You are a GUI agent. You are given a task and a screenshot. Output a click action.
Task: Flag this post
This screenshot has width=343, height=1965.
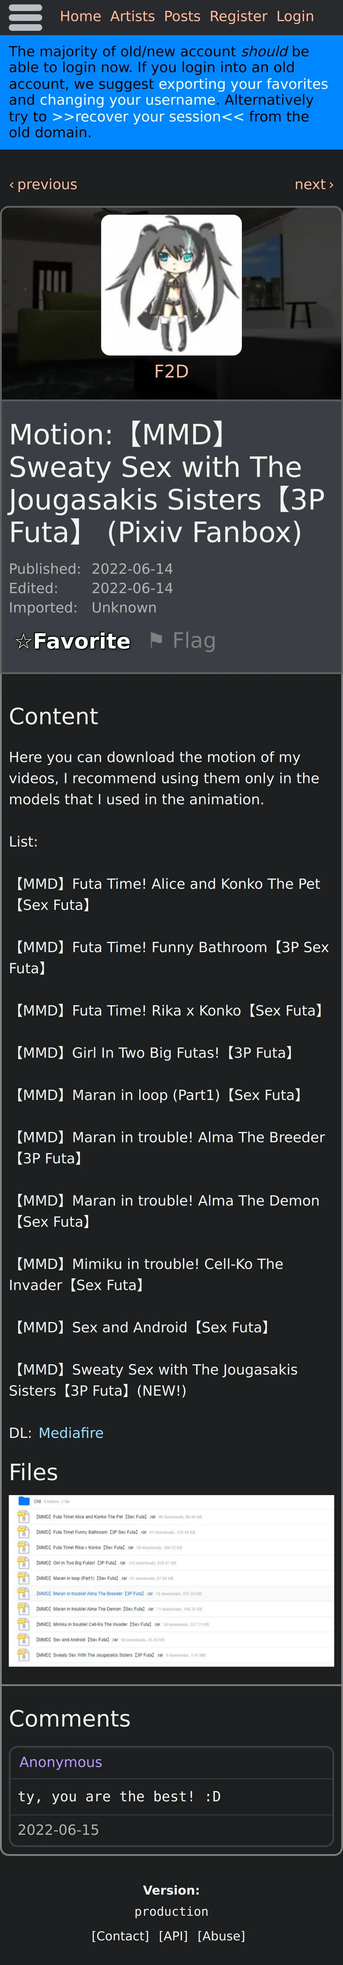(182, 641)
